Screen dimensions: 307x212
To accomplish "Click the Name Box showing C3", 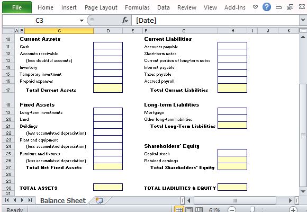I will tap(39, 20).
